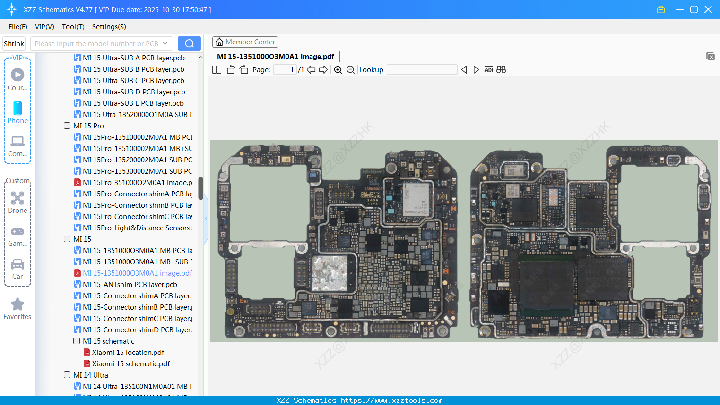Collapse the MI 14 Ultra section
Screen dimensions: 720x405
pos(67,375)
